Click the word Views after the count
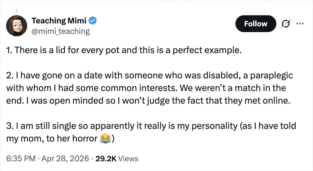Image resolution: width=313 pixels, height=171 pixels. [128, 159]
